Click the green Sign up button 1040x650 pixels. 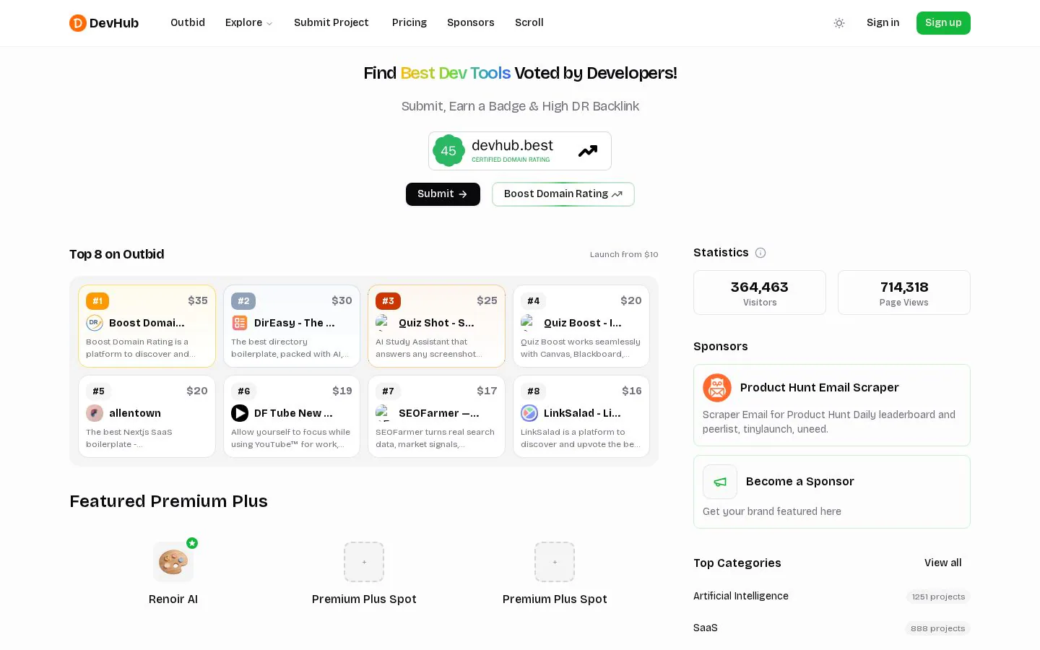pyautogui.click(x=943, y=23)
